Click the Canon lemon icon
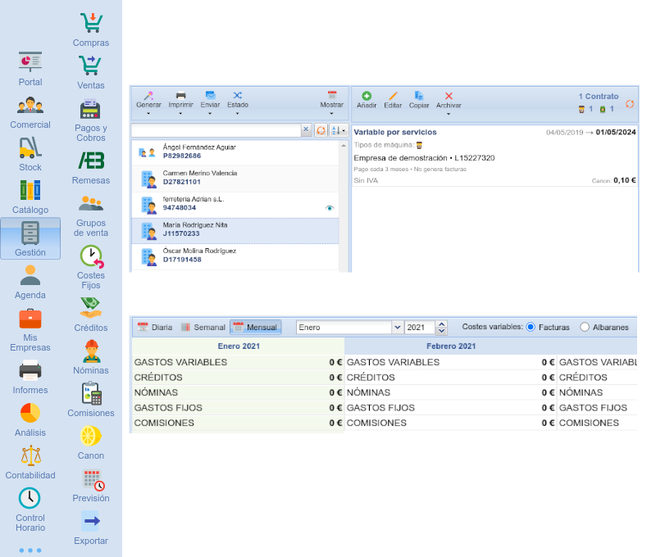The width and height of the screenshot is (656, 557). (91, 437)
